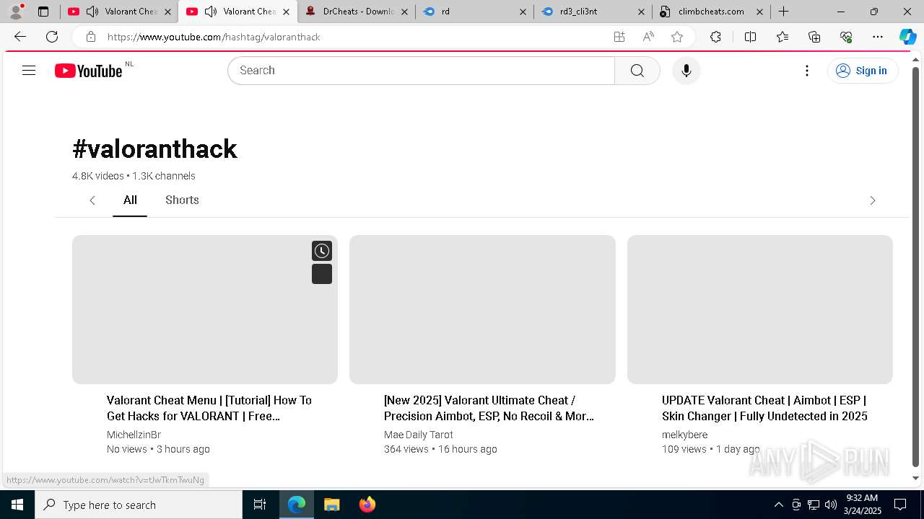This screenshot has height=519, width=924.
Task: Open Browser essentials heart icon
Action: pyautogui.click(x=846, y=37)
